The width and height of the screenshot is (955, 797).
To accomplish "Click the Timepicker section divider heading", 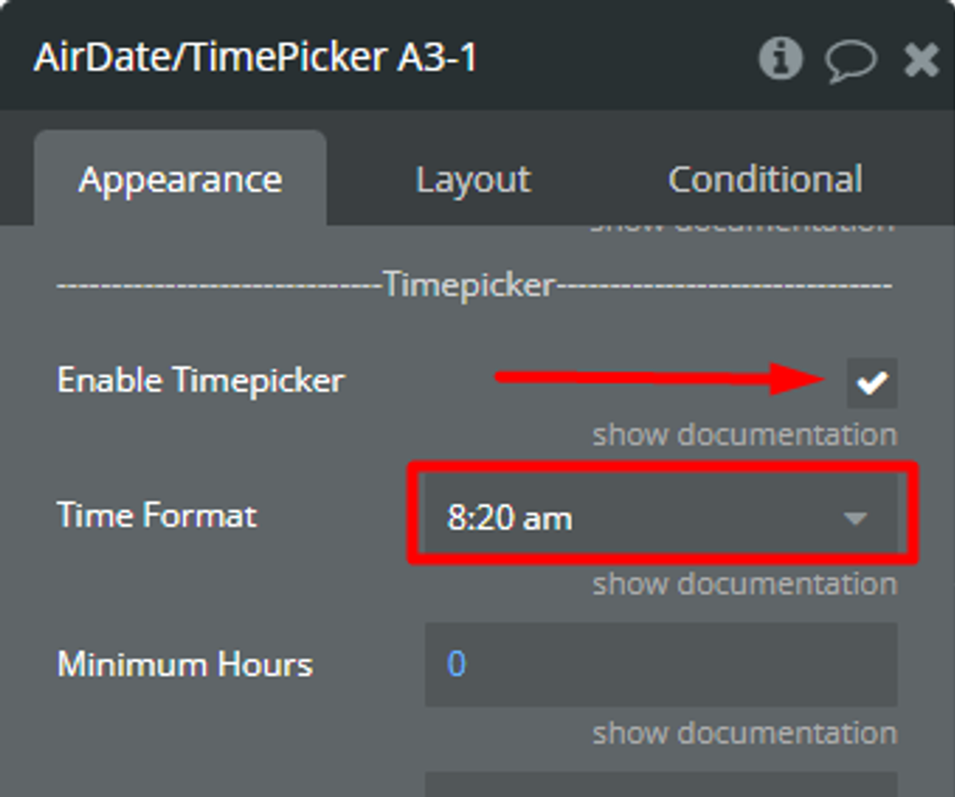I will click(x=470, y=285).
